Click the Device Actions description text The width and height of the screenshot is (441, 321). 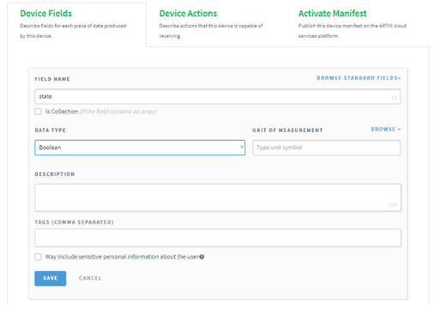click(211, 31)
